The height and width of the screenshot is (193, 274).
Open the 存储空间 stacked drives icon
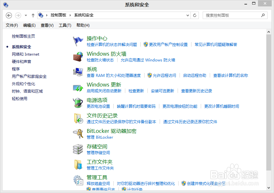click(x=78, y=149)
